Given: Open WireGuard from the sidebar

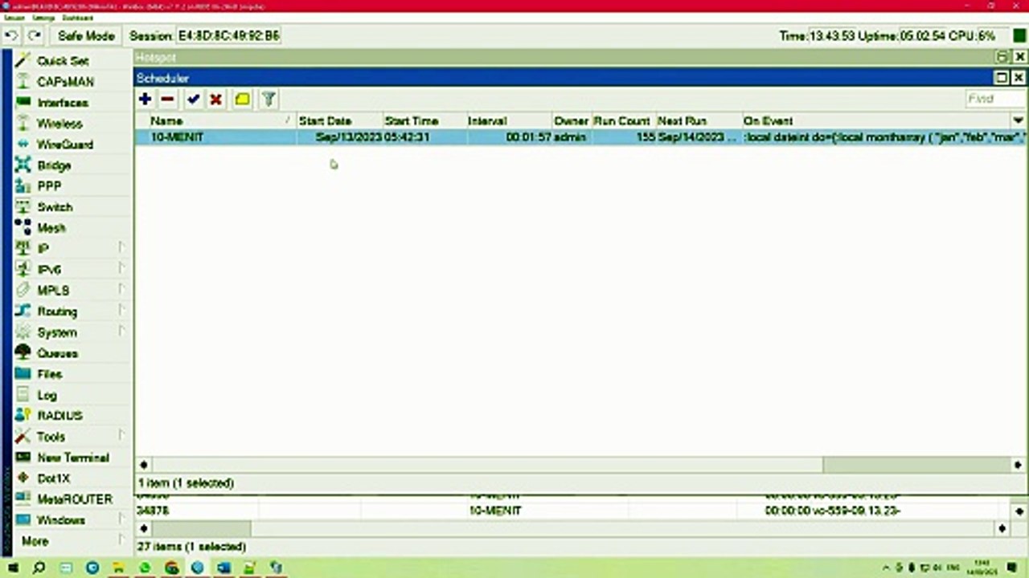Looking at the screenshot, I should tap(65, 144).
